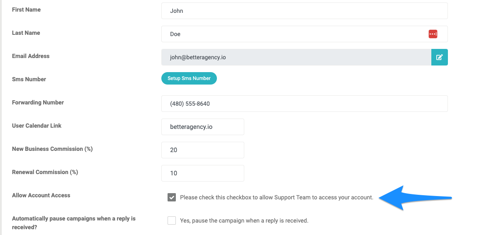The image size is (484, 235).
Task: Click the support team access checkbox text
Action: pyautogui.click(x=277, y=197)
